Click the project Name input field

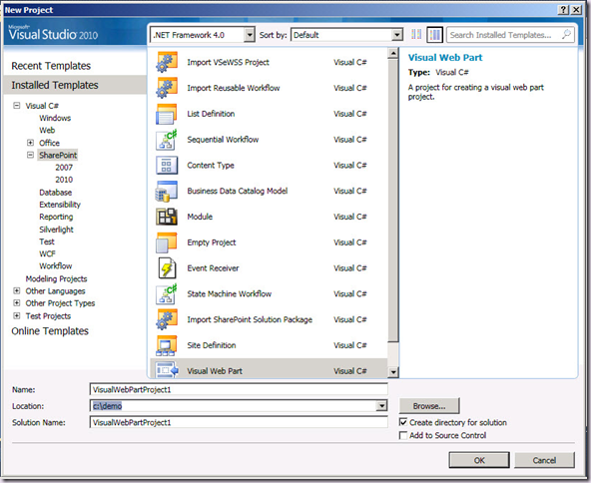(239, 389)
